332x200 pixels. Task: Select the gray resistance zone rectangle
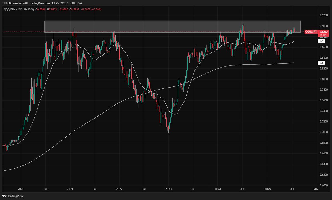[x=172, y=27]
